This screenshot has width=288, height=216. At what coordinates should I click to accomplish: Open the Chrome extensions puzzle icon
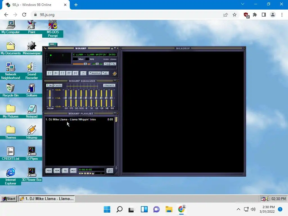point(255,15)
